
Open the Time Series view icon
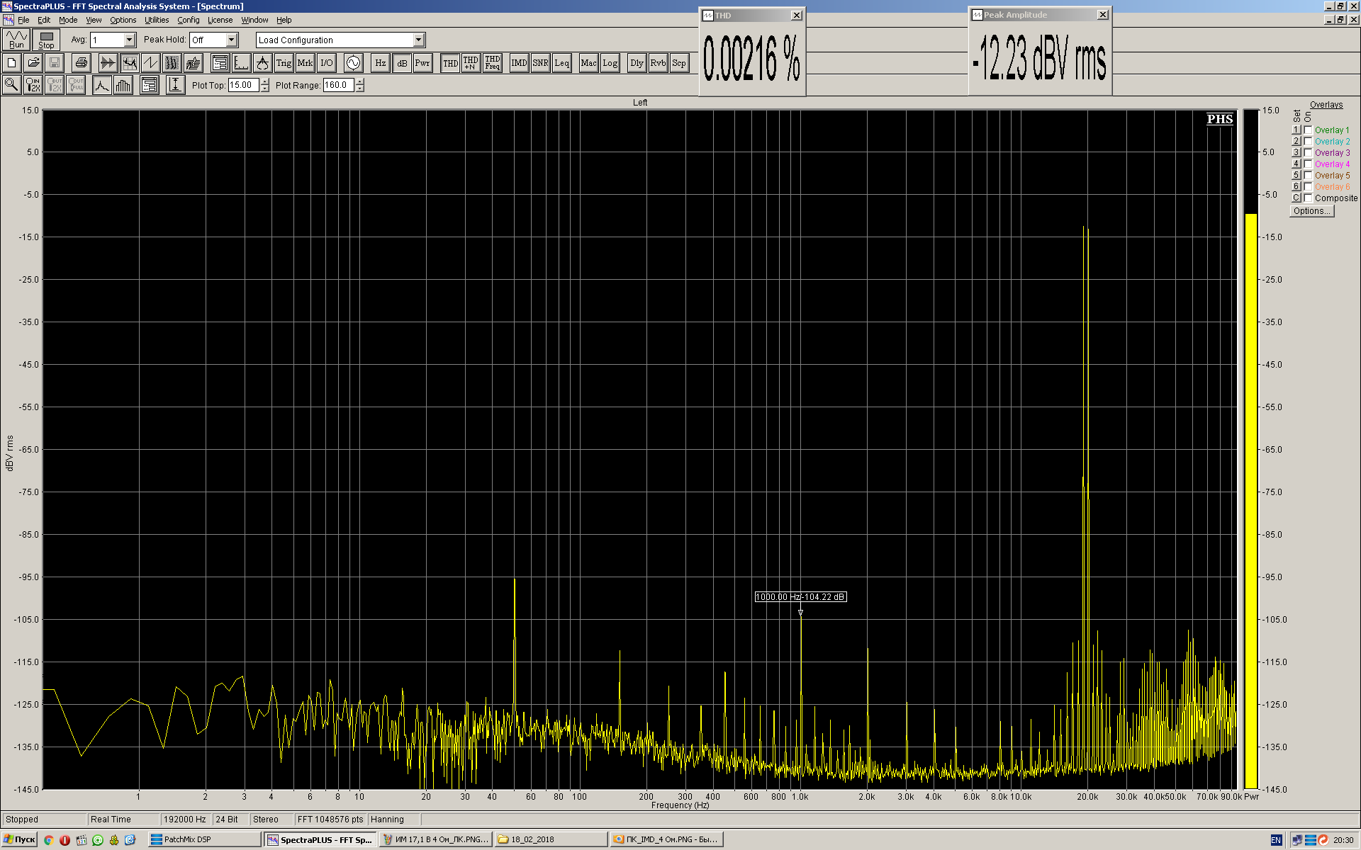(x=108, y=63)
